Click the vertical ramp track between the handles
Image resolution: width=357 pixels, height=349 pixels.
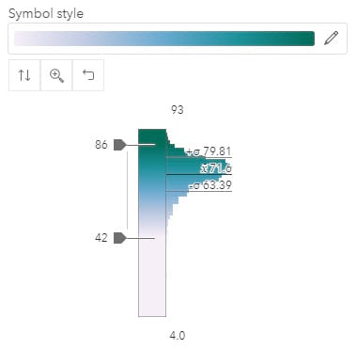click(x=152, y=191)
